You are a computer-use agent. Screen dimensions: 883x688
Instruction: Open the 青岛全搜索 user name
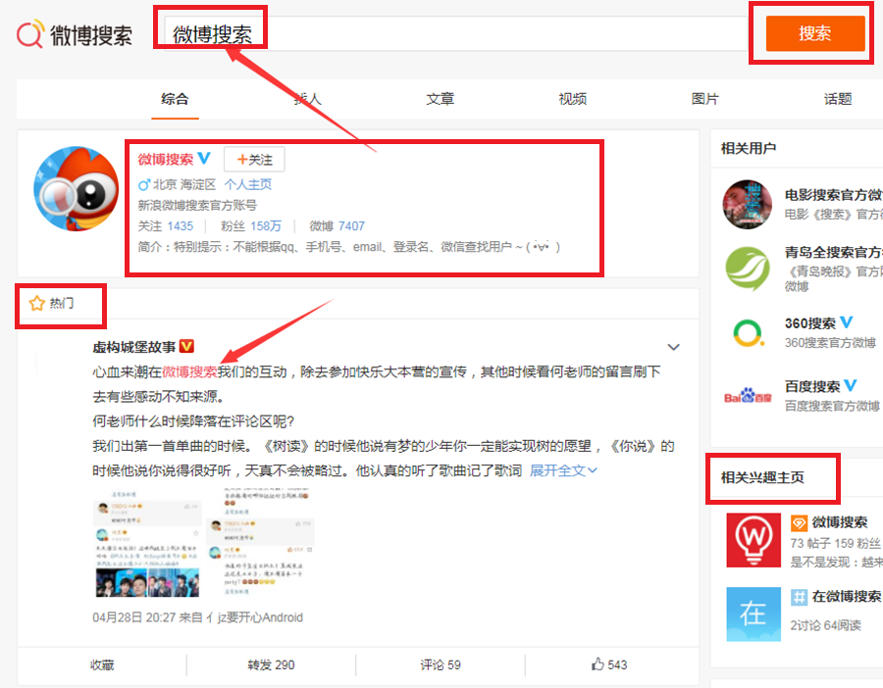833,252
